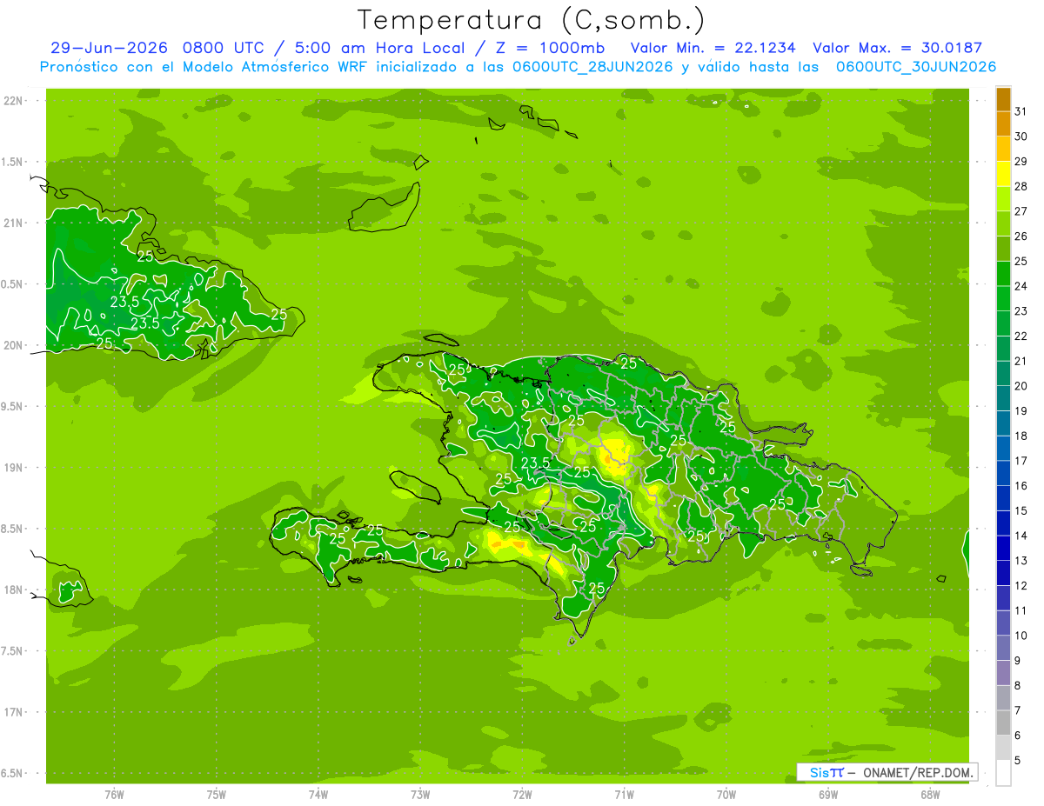The height and width of the screenshot is (806, 1044).
Task: Pick the yellow swatch between 28 and 29
Action: tap(1003, 174)
